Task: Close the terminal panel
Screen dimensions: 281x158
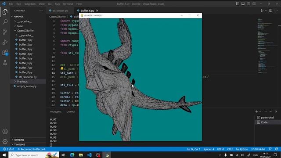Action: click(276, 111)
